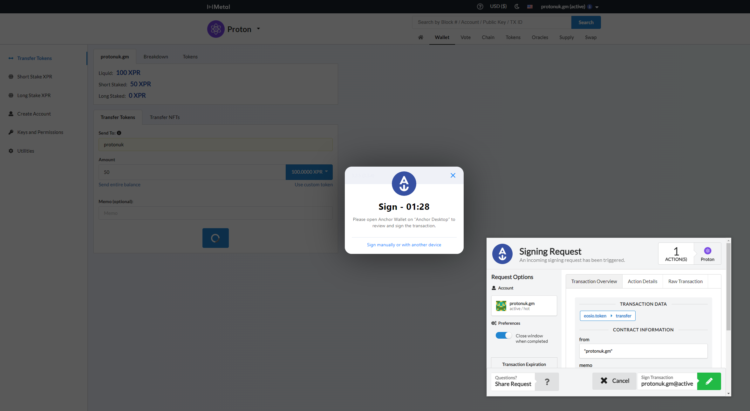Screen dimensions: 750x411
Task: Open the language flag selector
Action: pyautogui.click(x=530, y=7)
